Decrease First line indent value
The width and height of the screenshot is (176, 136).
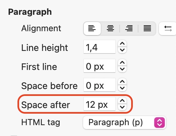(122, 69)
